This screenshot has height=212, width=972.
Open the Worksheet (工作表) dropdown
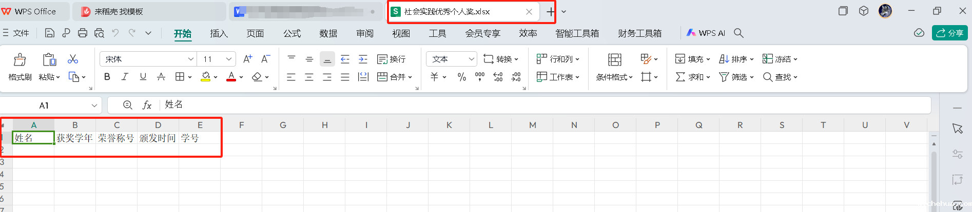(x=558, y=77)
